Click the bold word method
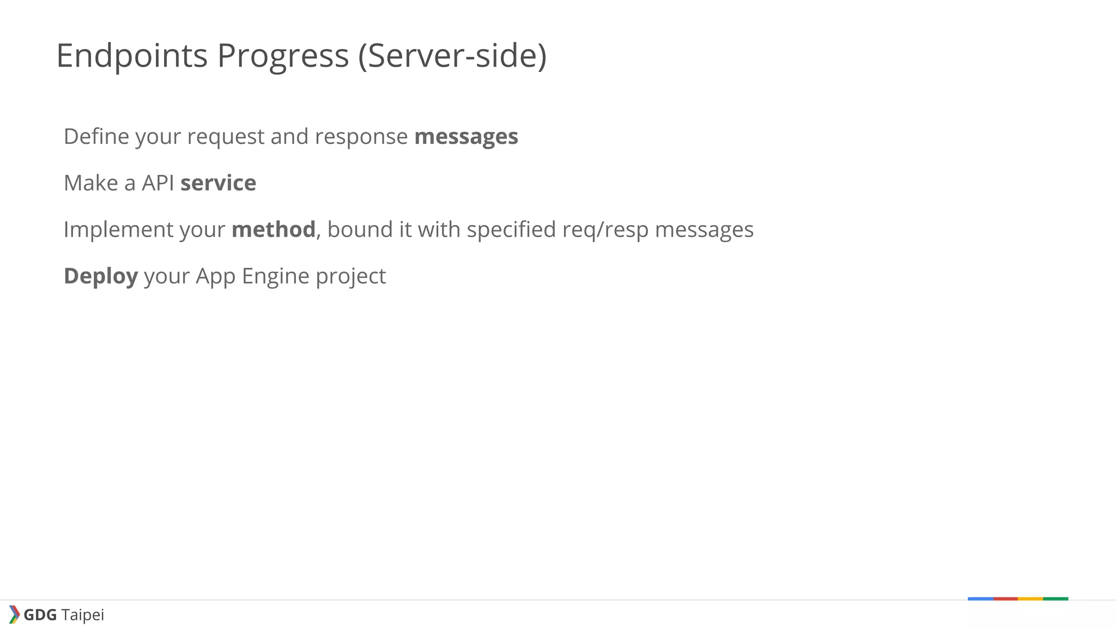 point(273,230)
